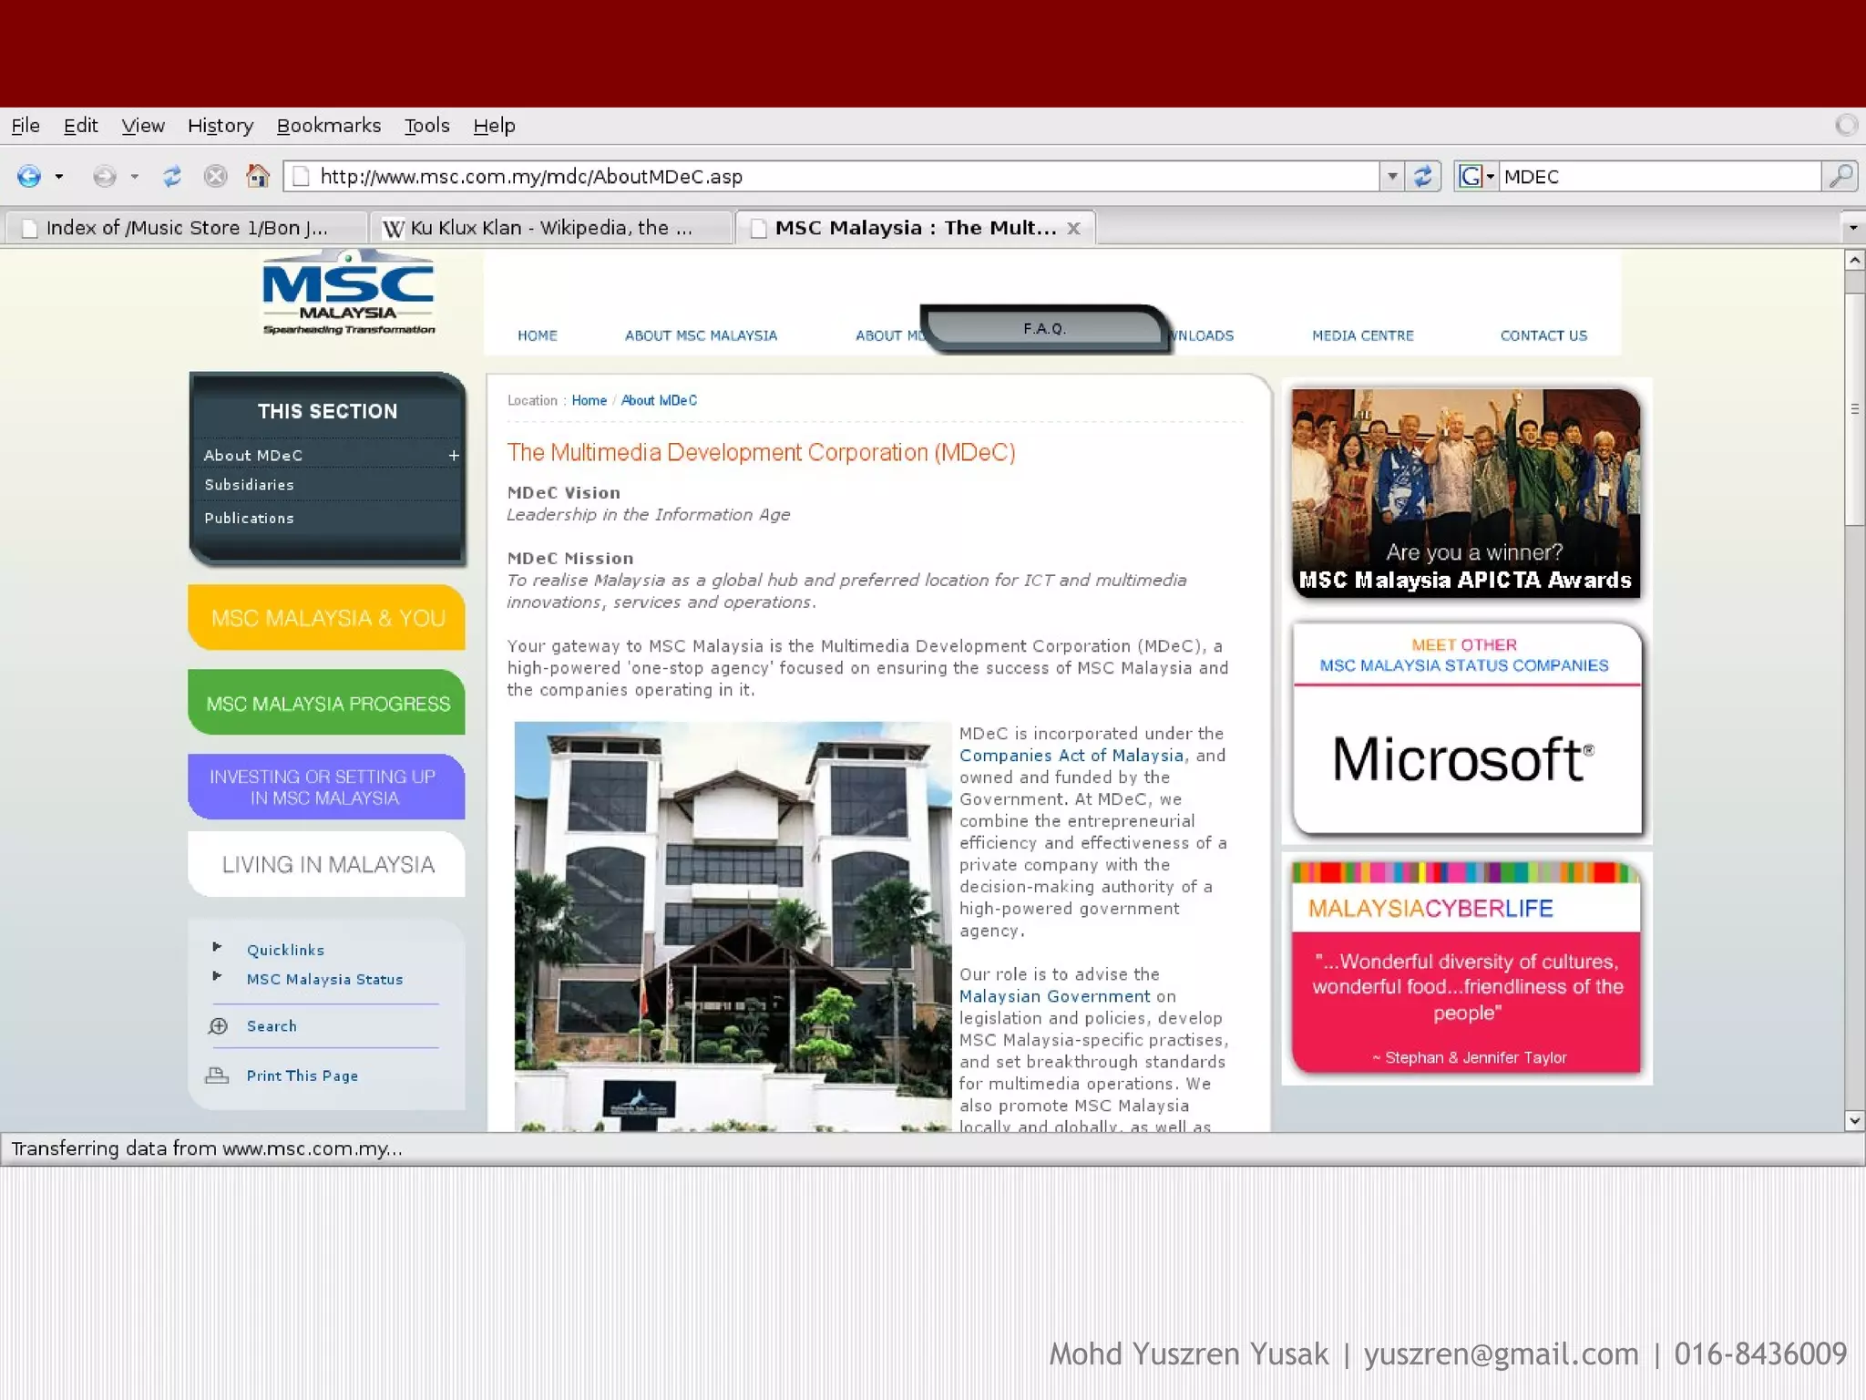Open the Bookmarks menu
Image resolution: width=1866 pixels, height=1400 pixels.
tap(329, 126)
